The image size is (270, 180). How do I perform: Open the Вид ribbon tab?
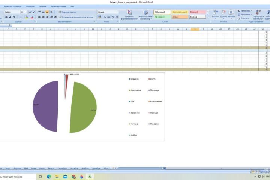[72, 6]
